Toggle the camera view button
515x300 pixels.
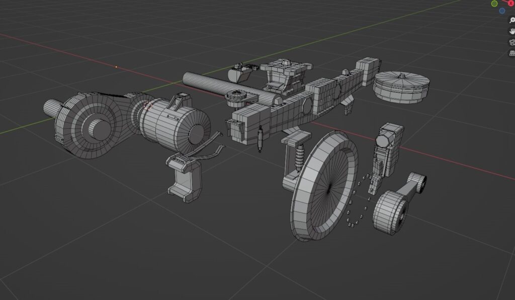coord(511,42)
